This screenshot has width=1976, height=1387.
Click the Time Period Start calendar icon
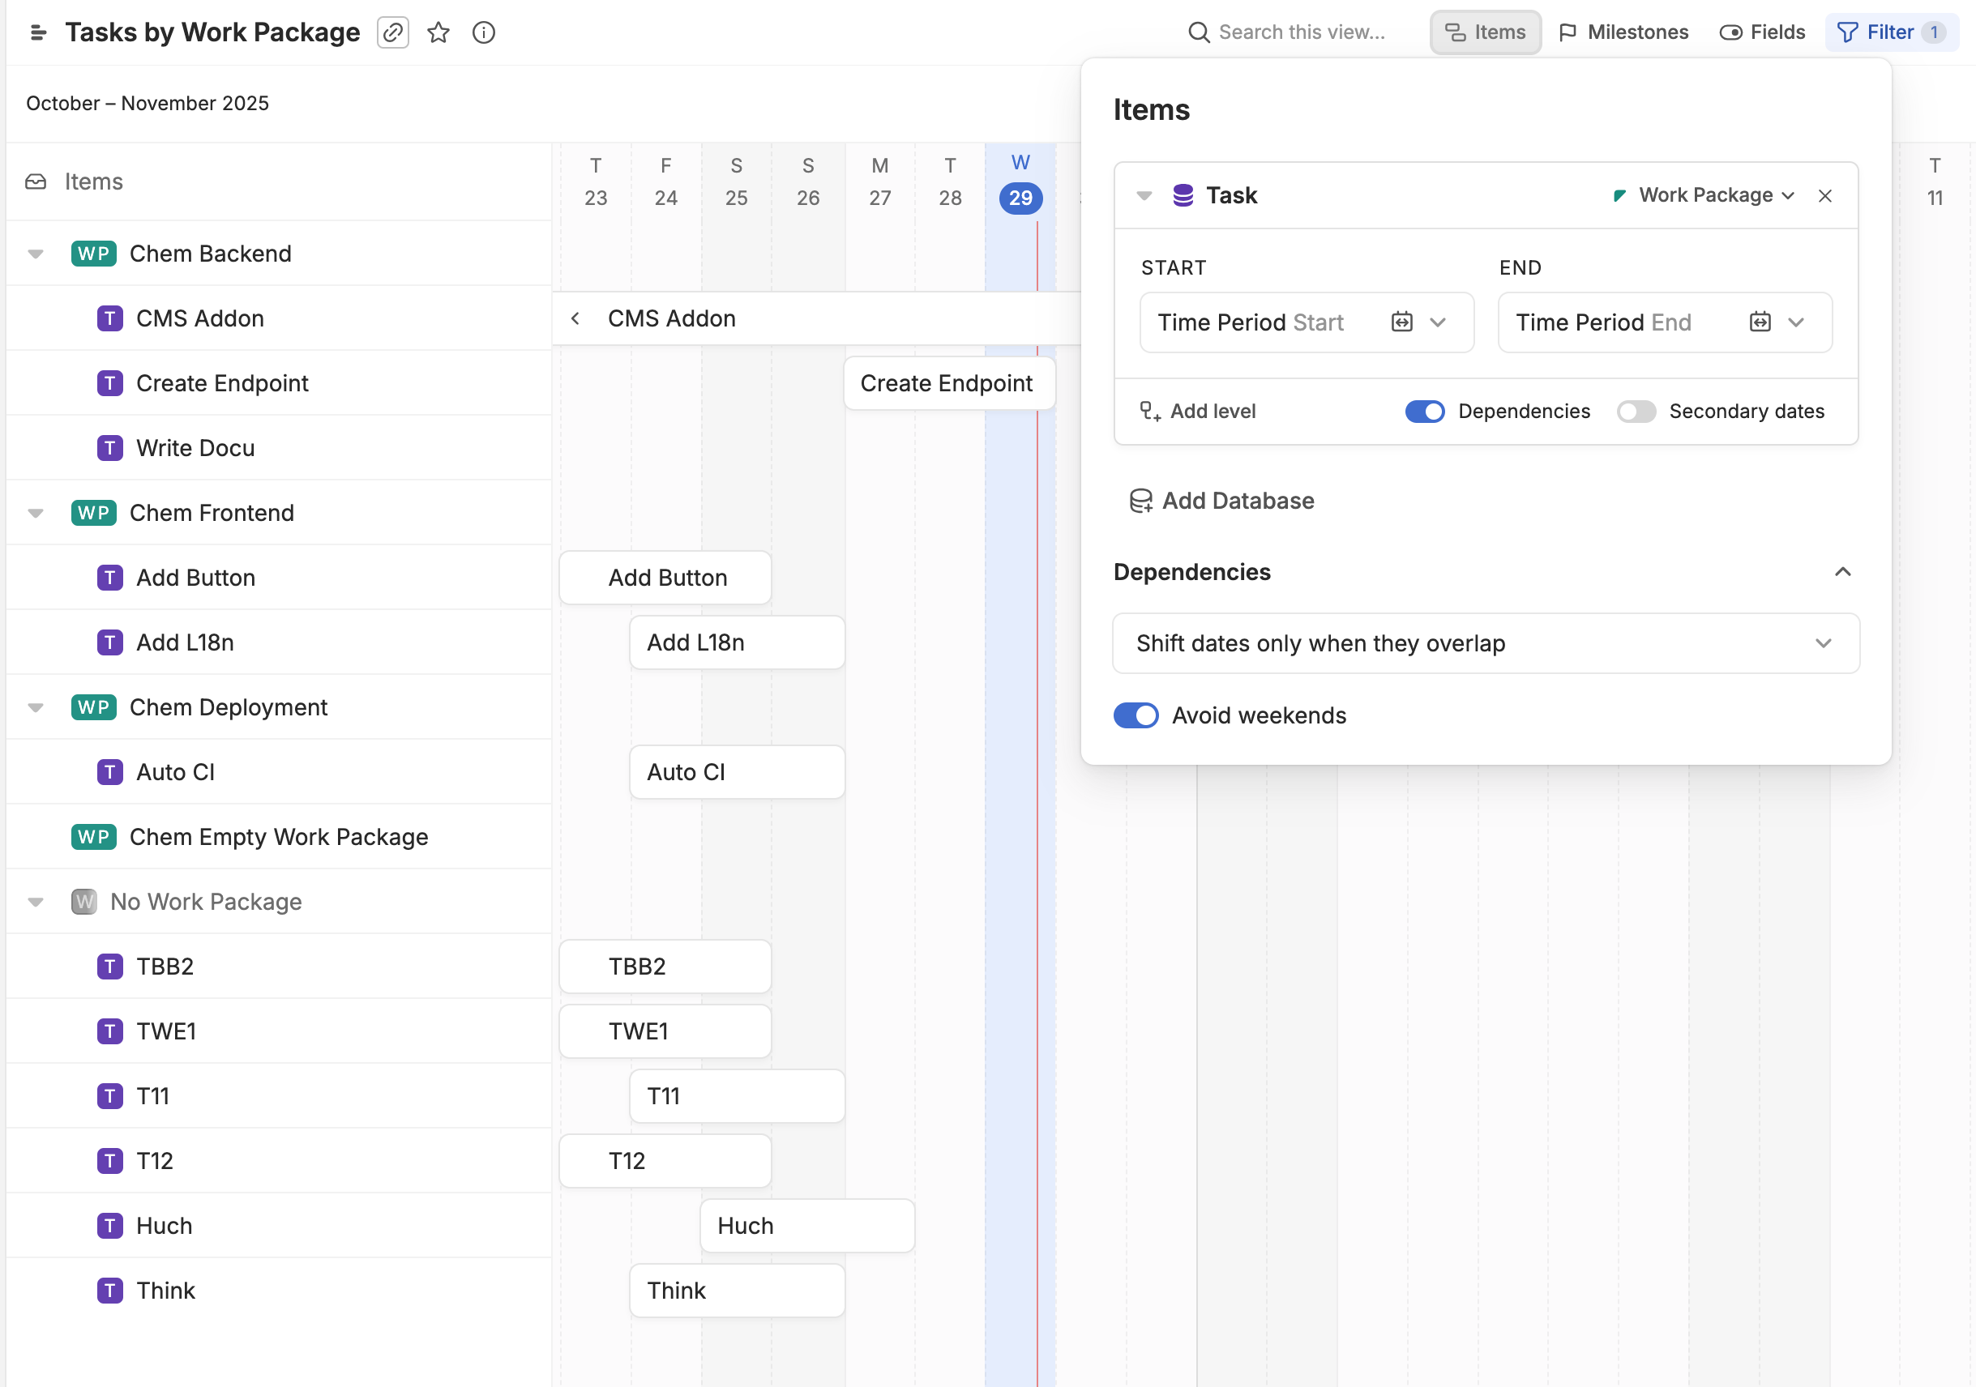(1401, 322)
